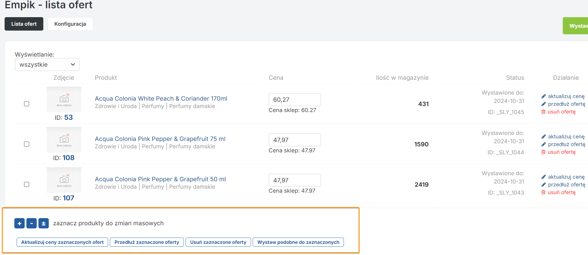
Task: Click pencil icon beside aktualizuj cenę for ID 107
Action: coord(543,177)
